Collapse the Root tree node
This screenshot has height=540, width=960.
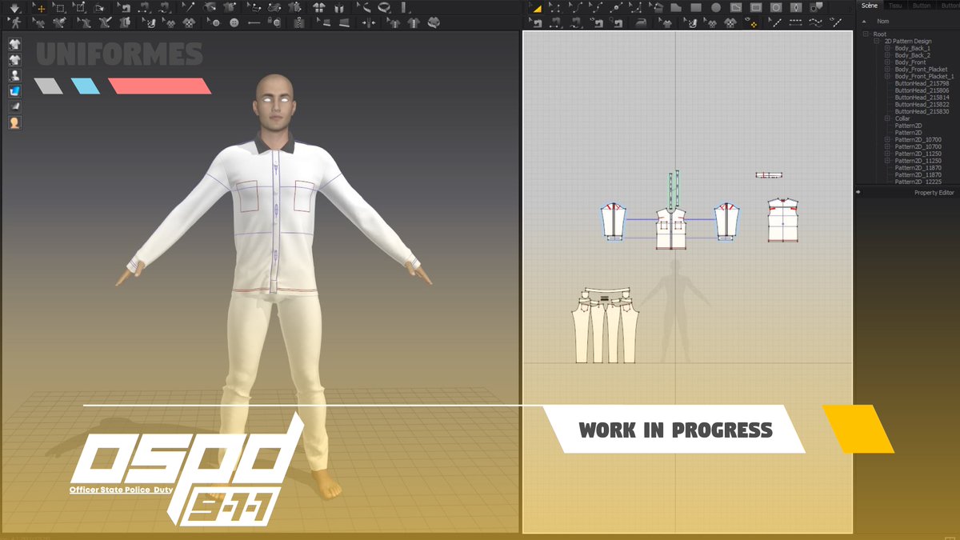pyautogui.click(x=866, y=34)
